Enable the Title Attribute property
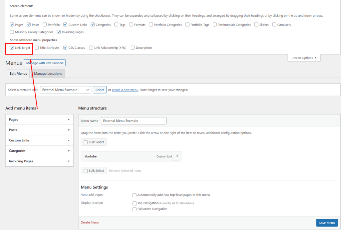Image resolution: width=341 pixels, height=230 pixels. point(37,48)
